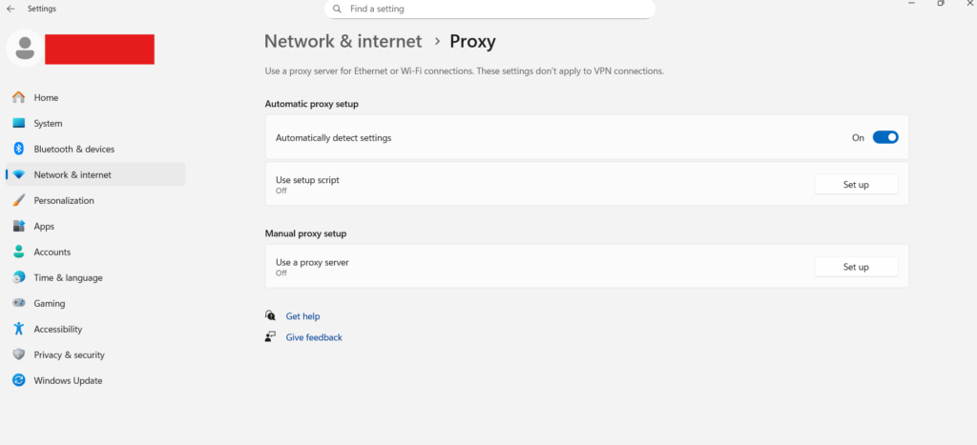
Task: Click the Bluetooth icon in sidebar
Action: [19, 149]
